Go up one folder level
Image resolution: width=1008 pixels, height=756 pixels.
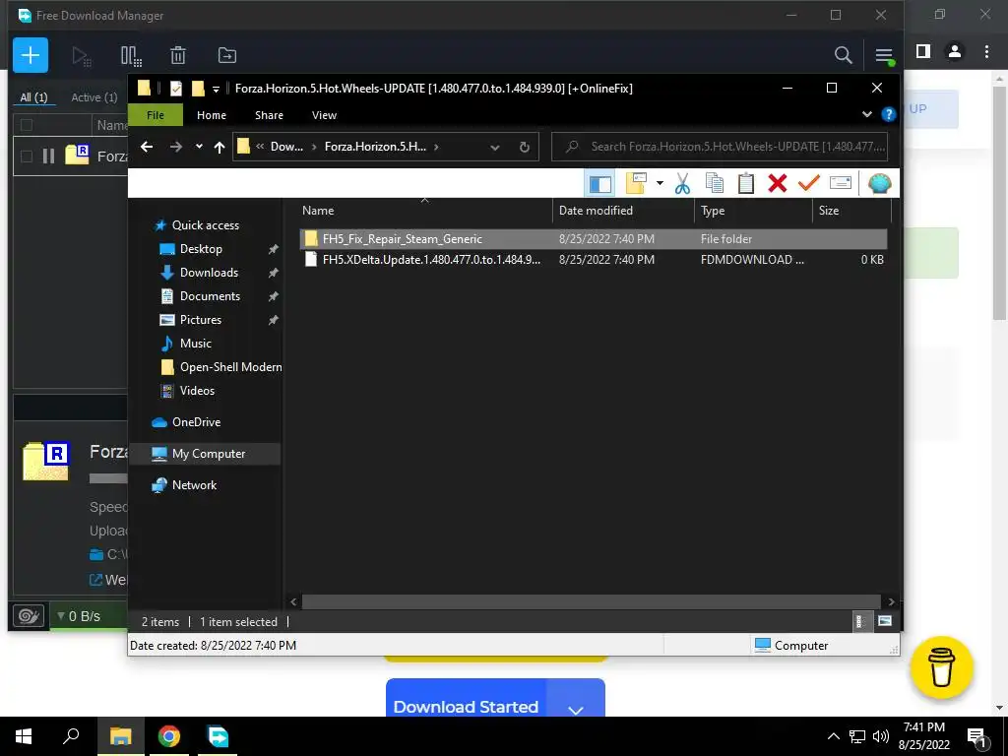[220, 147]
